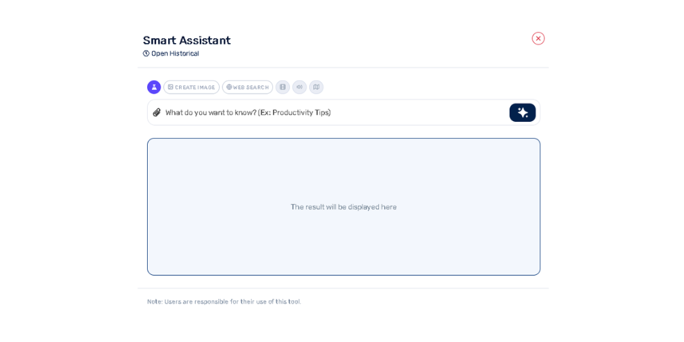This screenshot has width=684, height=342.
Task: Toggle the Web Search mode
Action: (248, 88)
